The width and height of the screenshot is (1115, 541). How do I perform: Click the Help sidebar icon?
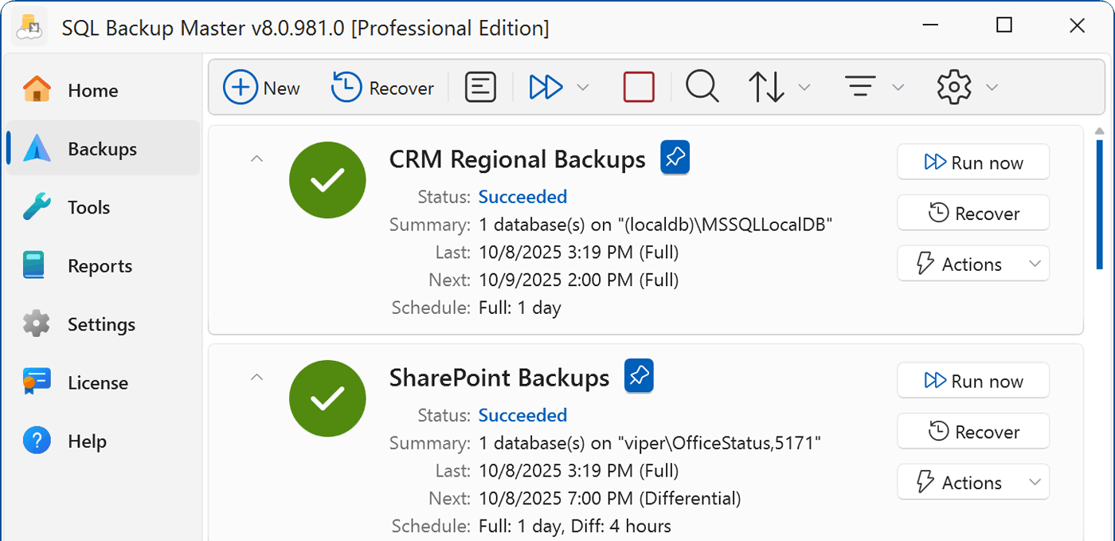pos(86,441)
